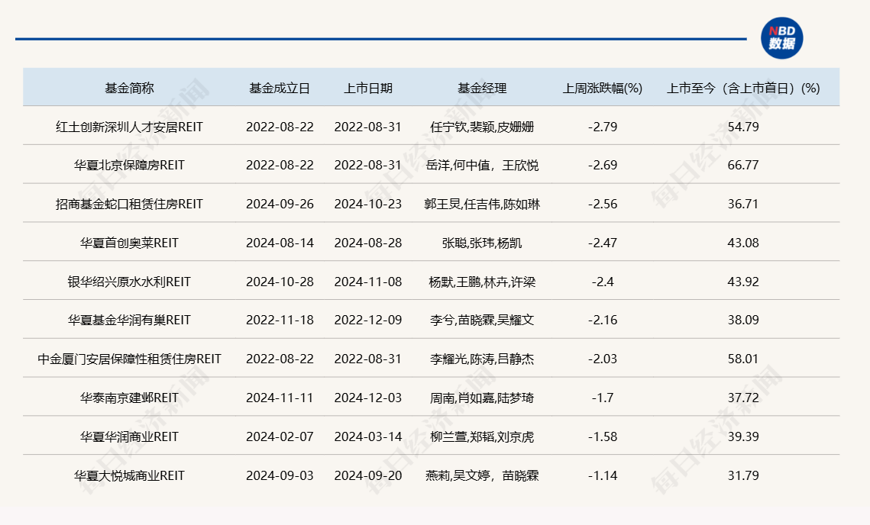Image resolution: width=870 pixels, height=525 pixels.
Task: Click since-listing return 58.01
Action: pos(743,359)
